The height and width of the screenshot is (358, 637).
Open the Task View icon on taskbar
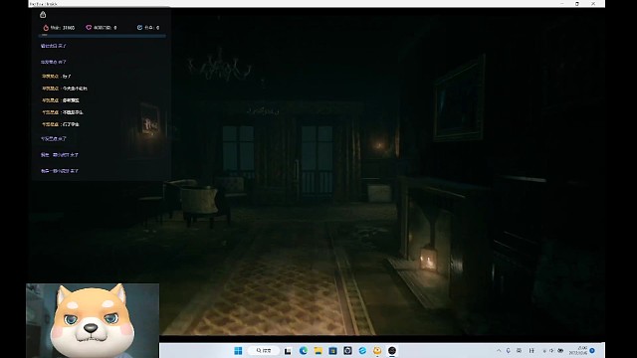pos(288,351)
